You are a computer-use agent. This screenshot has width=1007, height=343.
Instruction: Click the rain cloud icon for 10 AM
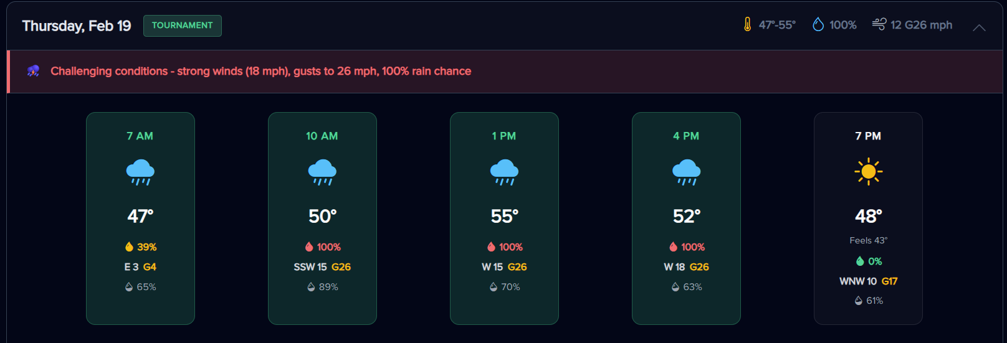(322, 172)
